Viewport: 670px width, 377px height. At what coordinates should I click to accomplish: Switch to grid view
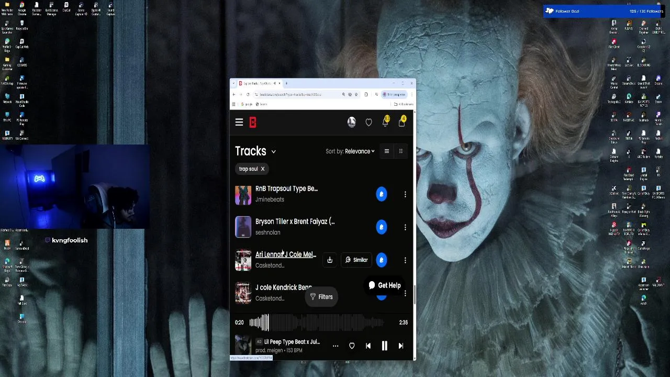click(401, 151)
